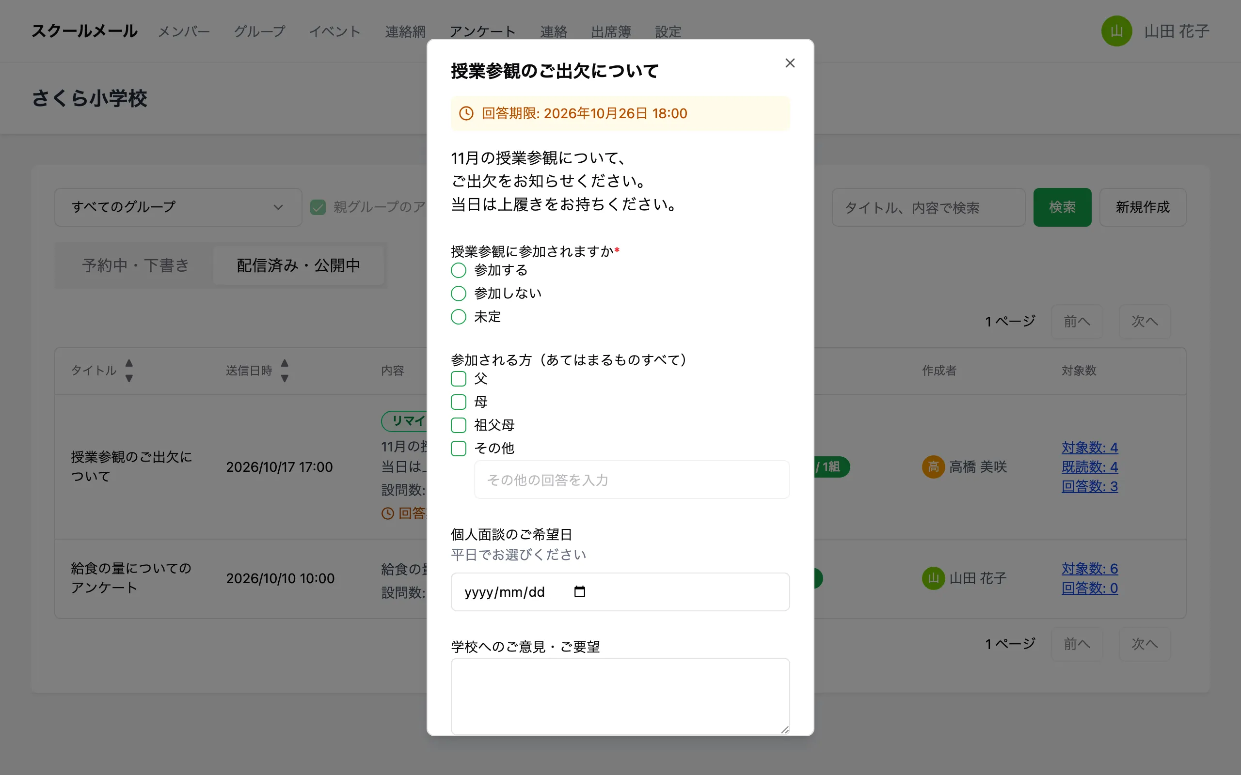This screenshot has height=775, width=1241.
Task: Select the 参加しない radio option
Action: 459,293
